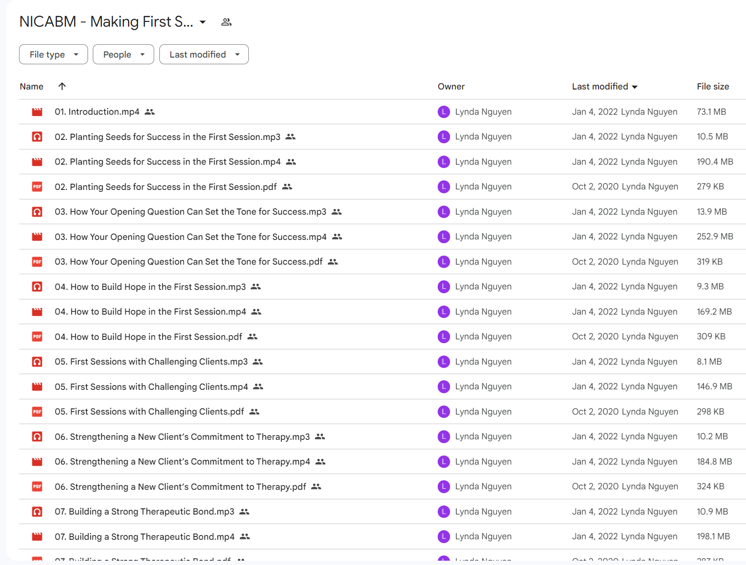Click the 198.1 MB file size value
The image size is (746, 565).
coord(713,536)
